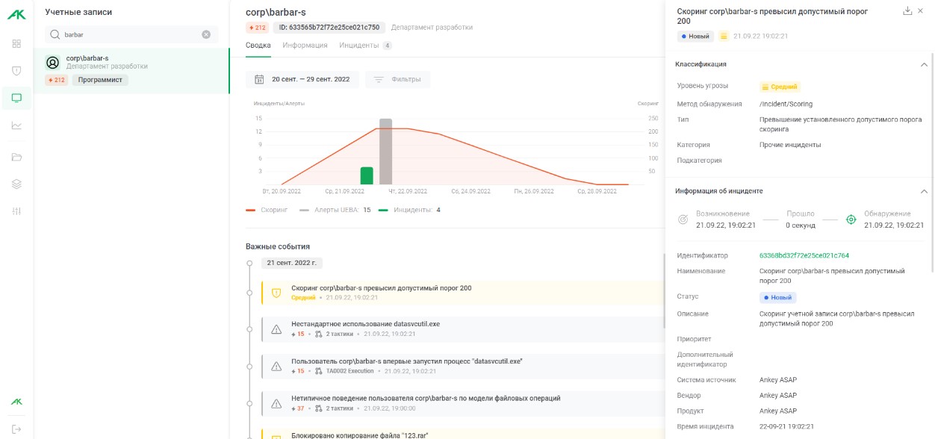Download the incident using the download icon
This screenshot has width=935, height=439.
point(907,11)
